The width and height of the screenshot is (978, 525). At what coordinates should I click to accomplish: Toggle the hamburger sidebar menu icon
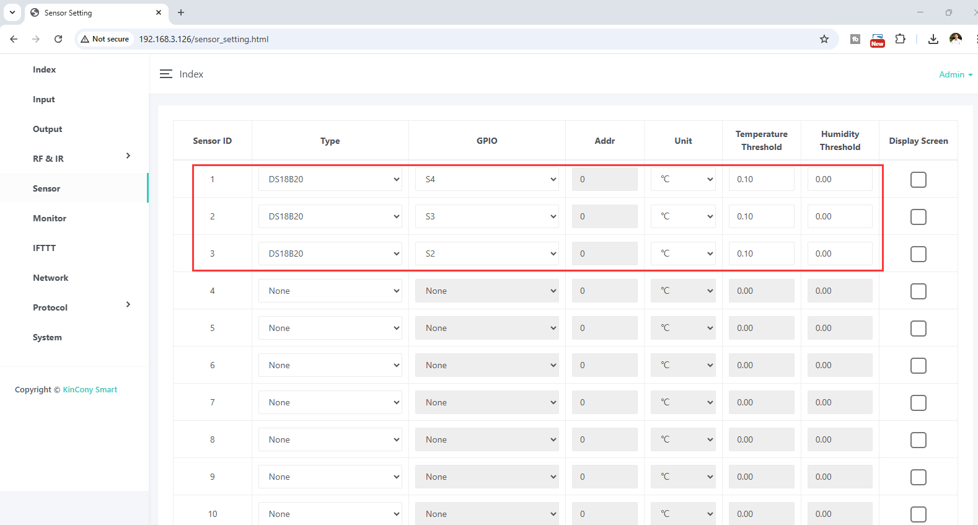point(165,74)
